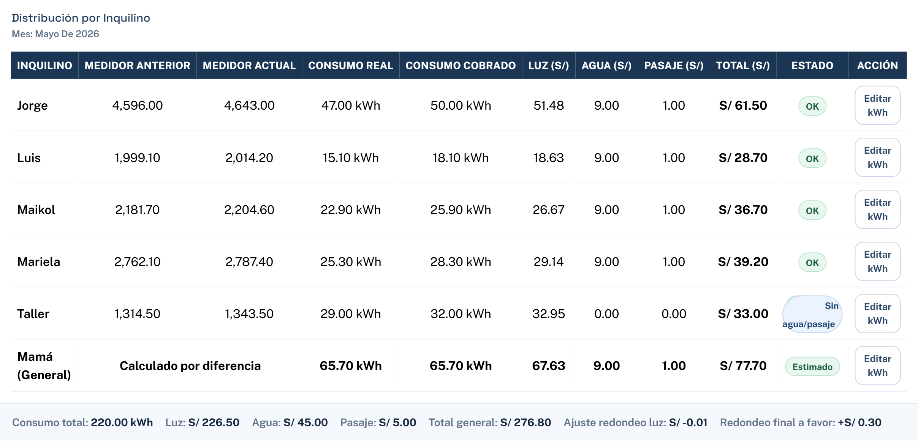Click the ESTADO column header
The width and height of the screenshot is (918, 441).
[812, 65]
